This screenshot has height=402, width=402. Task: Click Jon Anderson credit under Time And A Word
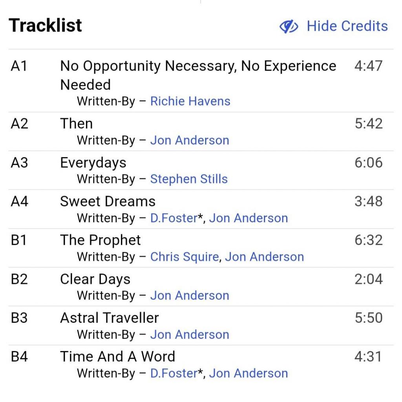coord(249,373)
